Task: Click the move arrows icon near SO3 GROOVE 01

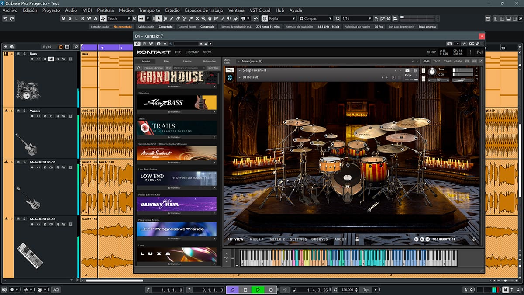Action: pos(474,239)
